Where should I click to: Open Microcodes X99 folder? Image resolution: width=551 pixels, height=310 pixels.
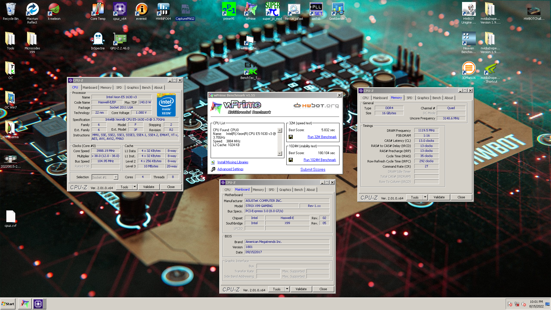click(x=32, y=42)
